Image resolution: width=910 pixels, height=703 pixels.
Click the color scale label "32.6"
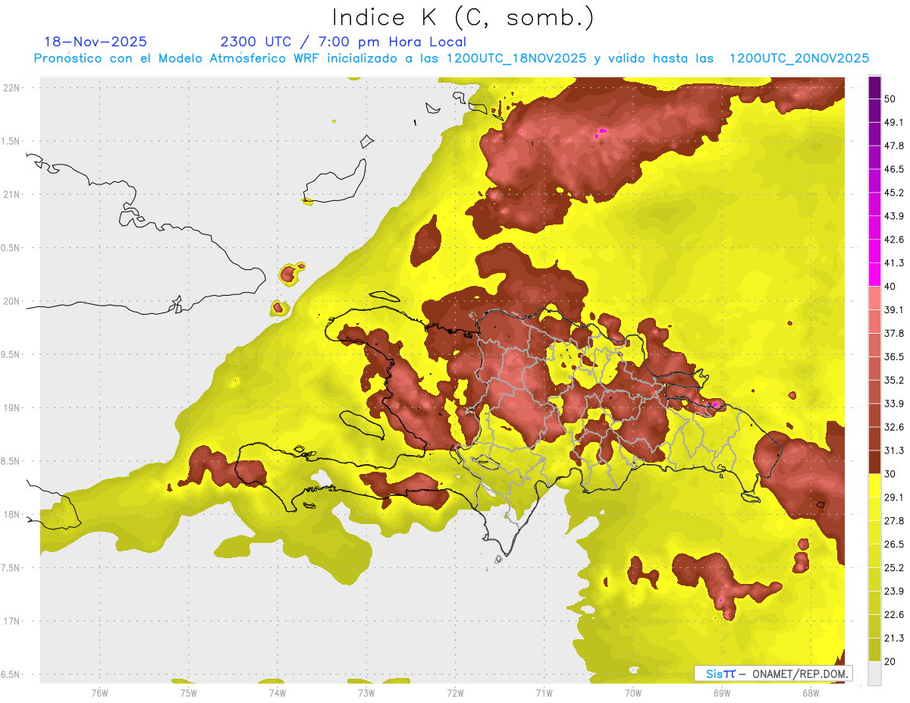coord(893,427)
